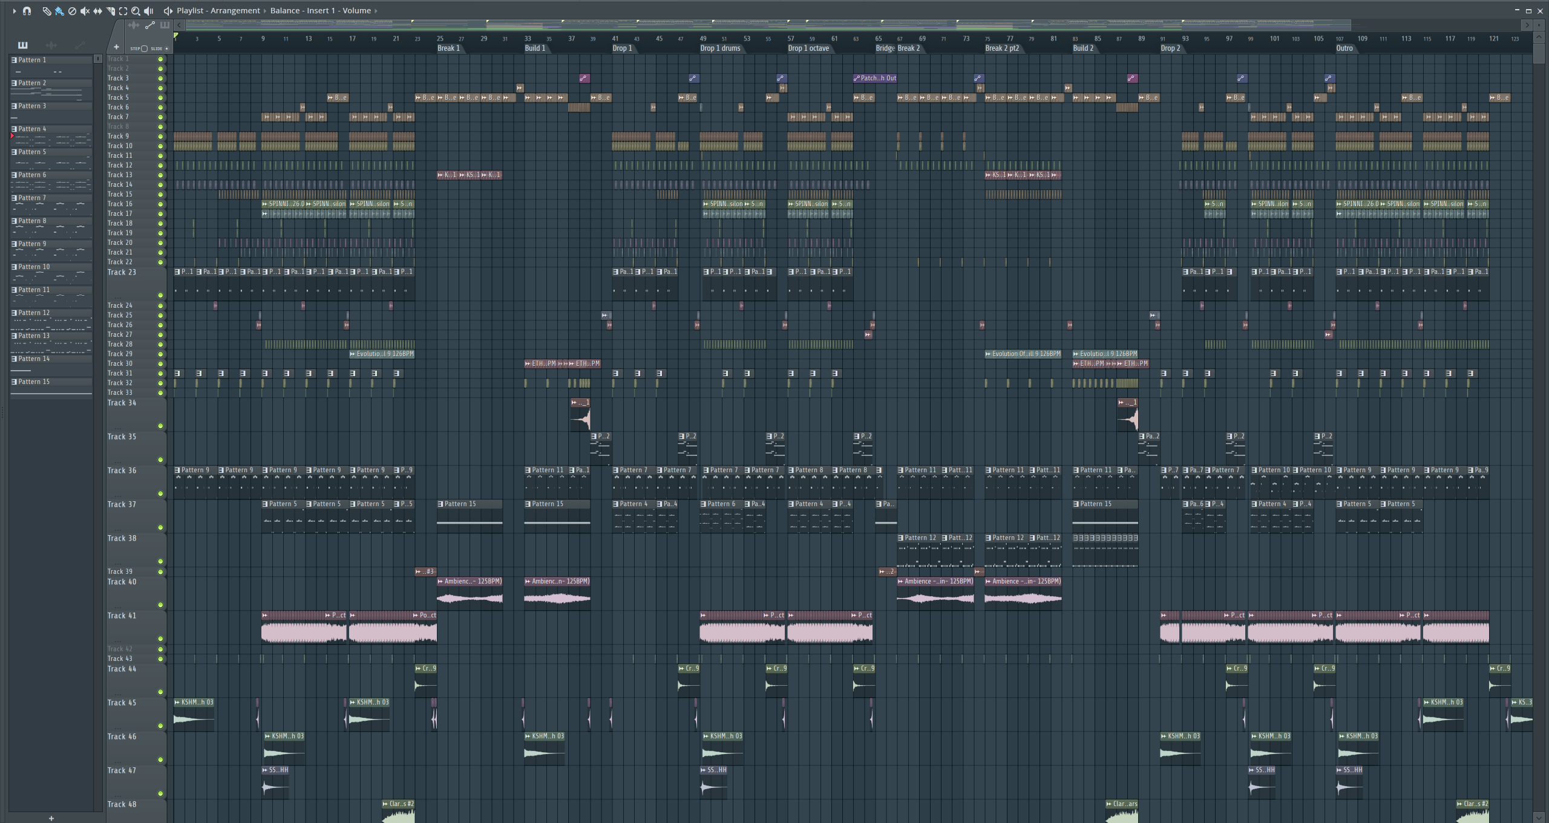Select the Mute tool

click(x=85, y=11)
